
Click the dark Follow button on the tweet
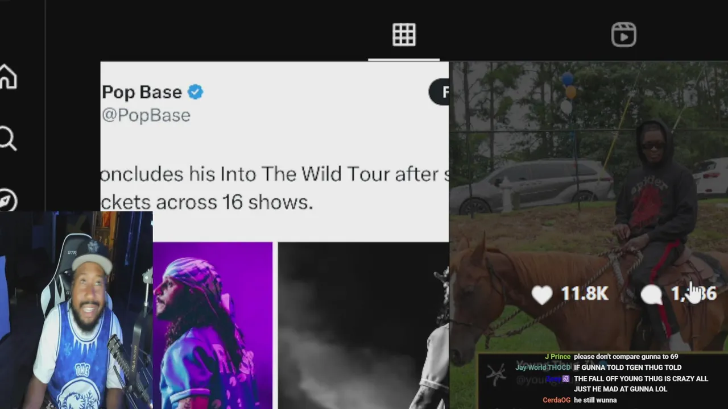point(439,92)
